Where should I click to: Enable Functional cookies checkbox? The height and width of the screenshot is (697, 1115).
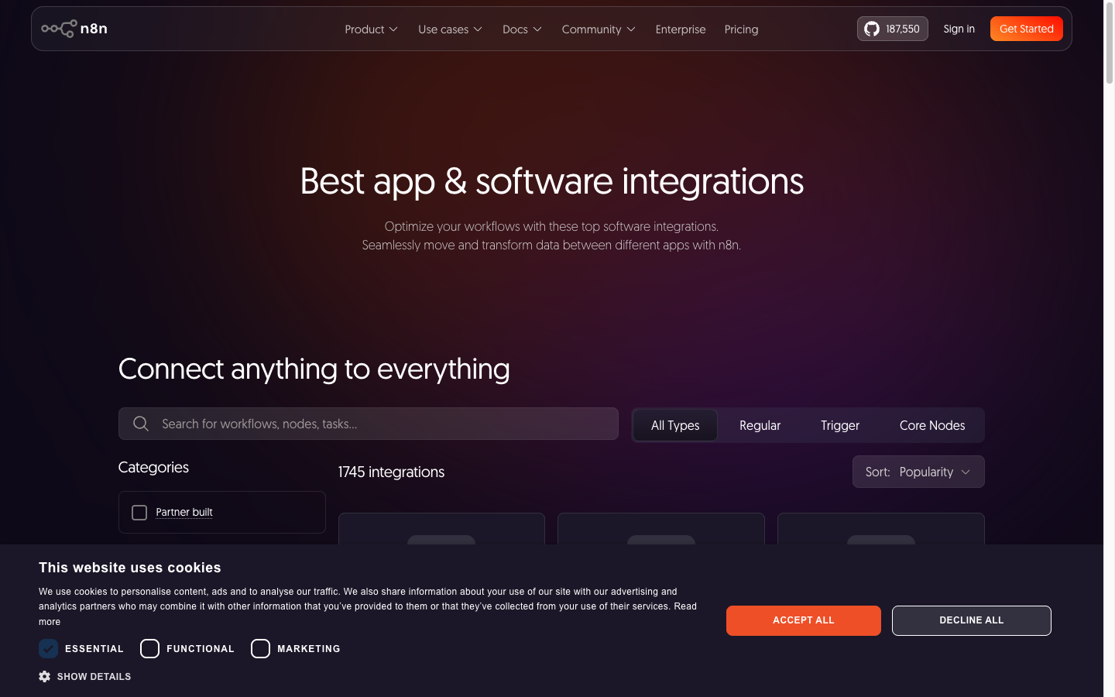click(x=149, y=648)
